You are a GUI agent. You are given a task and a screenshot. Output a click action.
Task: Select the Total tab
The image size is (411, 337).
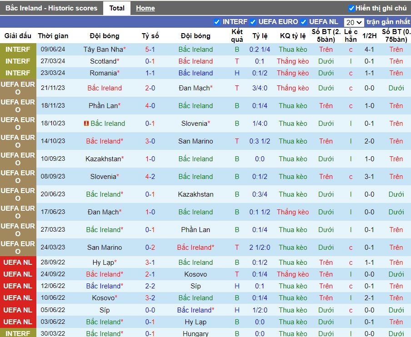tap(117, 8)
